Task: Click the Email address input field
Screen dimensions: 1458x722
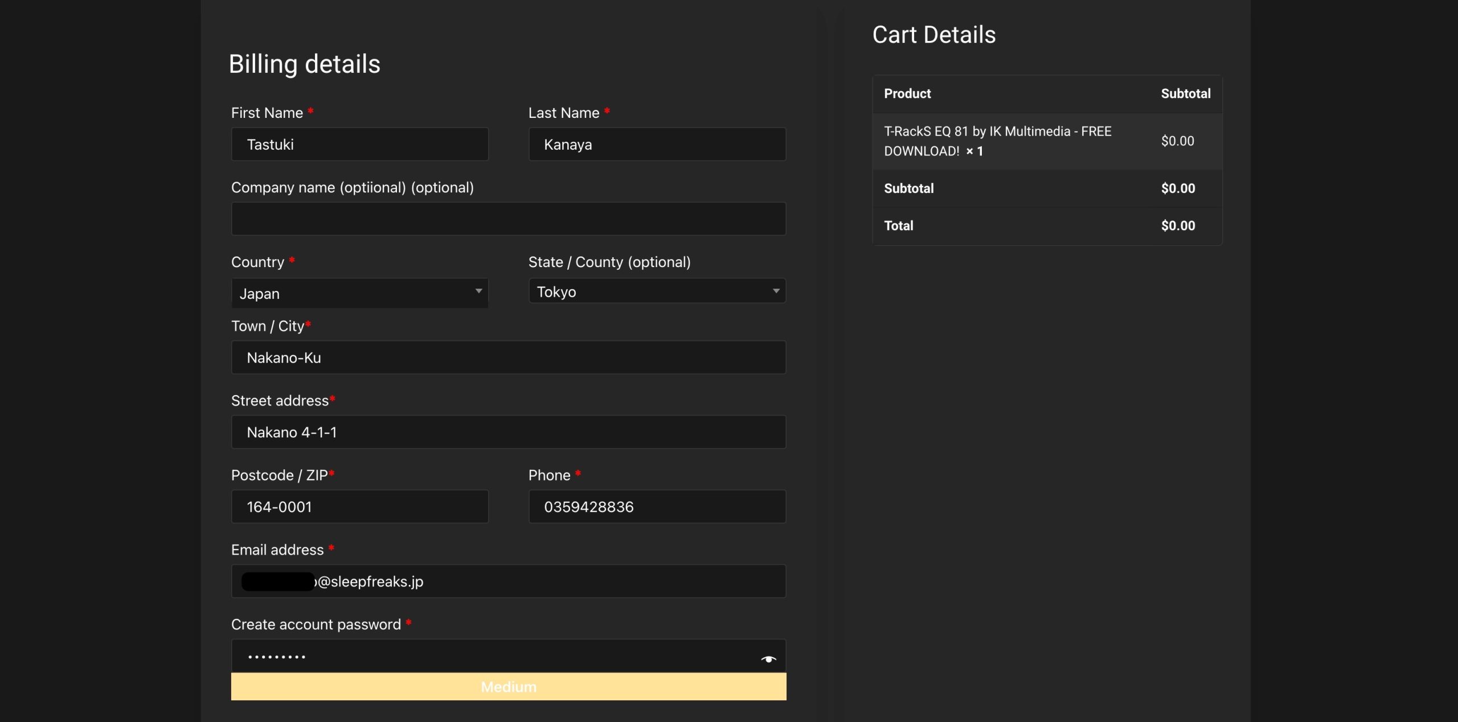Action: (x=509, y=581)
